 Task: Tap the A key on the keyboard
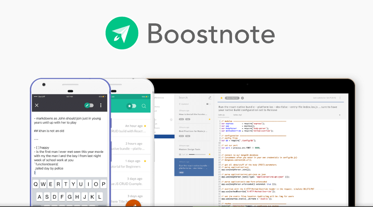click(x=39, y=197)
